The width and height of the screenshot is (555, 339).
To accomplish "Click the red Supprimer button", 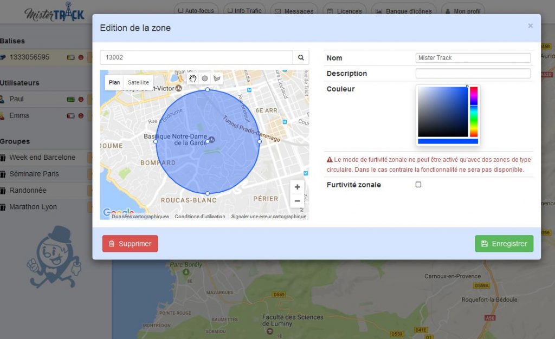I will pyautogui.click(x=130, y=244).
